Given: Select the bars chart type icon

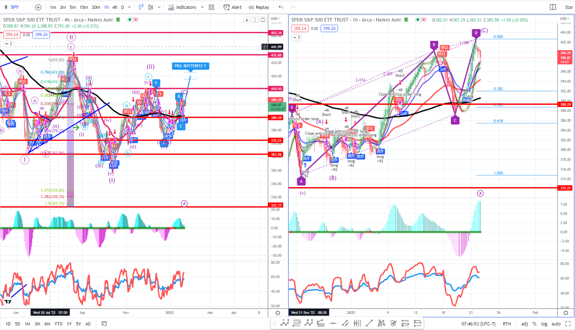Looking at the screenshot, I should tap(141, 7).
